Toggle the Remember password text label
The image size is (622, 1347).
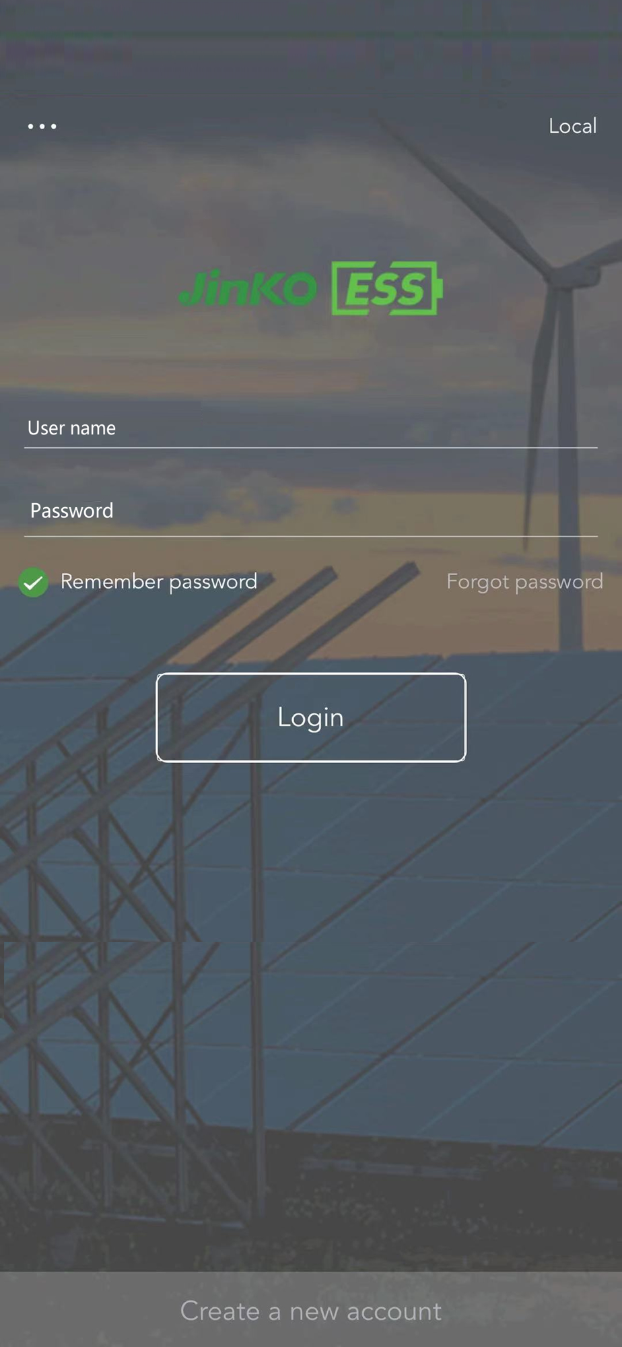pyautogui.click(x=159, y=582)
